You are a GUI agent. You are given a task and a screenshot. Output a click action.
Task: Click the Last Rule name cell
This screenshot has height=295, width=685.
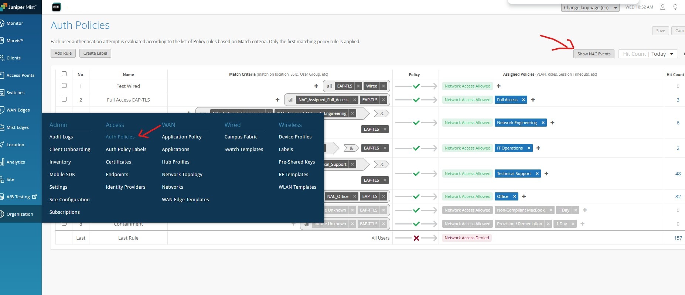click(x=128, y=238)
